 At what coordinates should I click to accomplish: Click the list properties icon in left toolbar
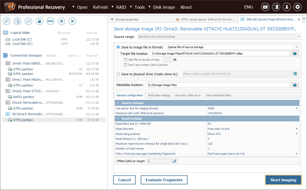[61, 21]
